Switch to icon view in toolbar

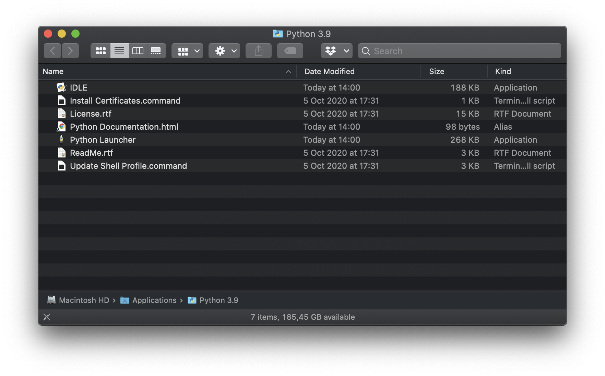pyautogui.click(x=100, y=51)
